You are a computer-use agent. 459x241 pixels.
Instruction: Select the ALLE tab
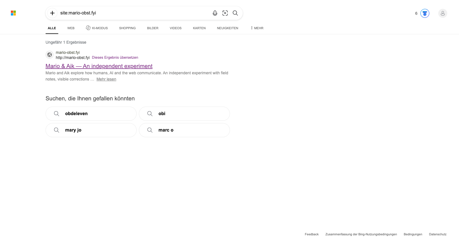click(52, 28)
